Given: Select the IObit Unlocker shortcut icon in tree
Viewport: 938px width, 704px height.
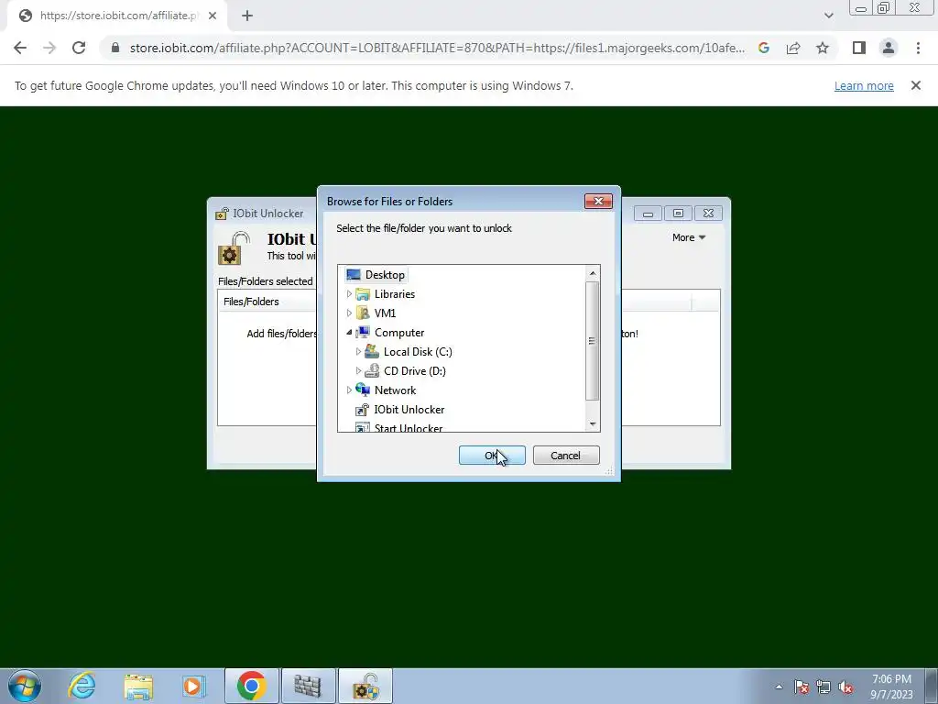Looking at the screenshot, I should point(363,410).
